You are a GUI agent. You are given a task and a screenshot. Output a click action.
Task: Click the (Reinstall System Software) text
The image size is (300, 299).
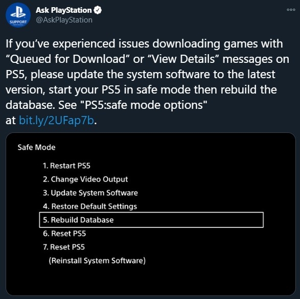[x=97, y=261]
